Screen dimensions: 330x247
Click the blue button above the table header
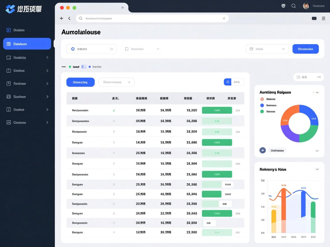pos(80,82)
